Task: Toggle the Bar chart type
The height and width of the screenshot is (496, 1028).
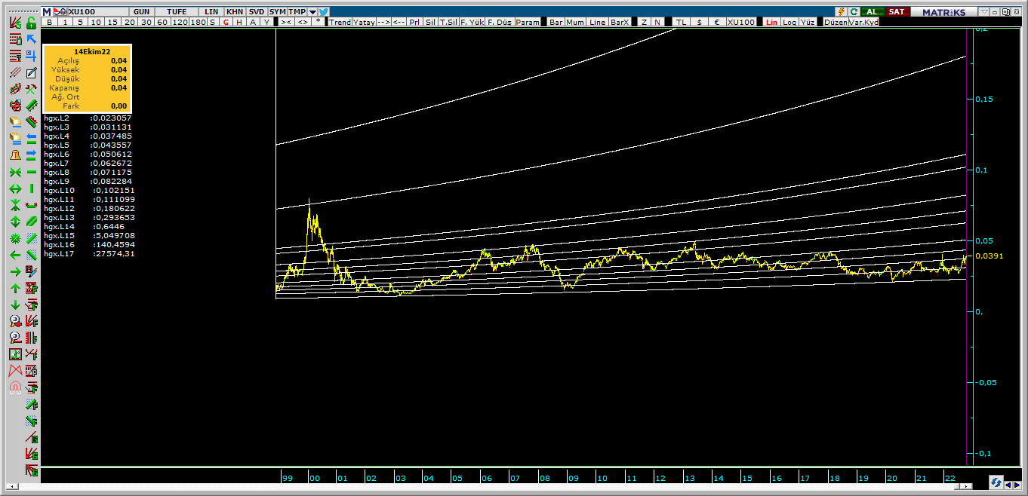Action: (556, 22)
